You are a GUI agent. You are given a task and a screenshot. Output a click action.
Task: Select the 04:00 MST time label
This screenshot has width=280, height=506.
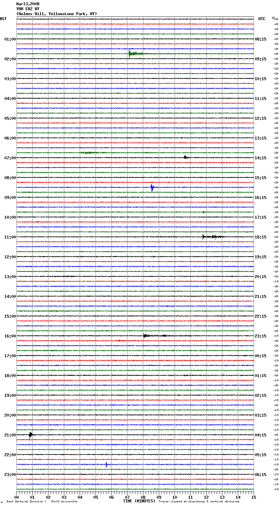10,99
